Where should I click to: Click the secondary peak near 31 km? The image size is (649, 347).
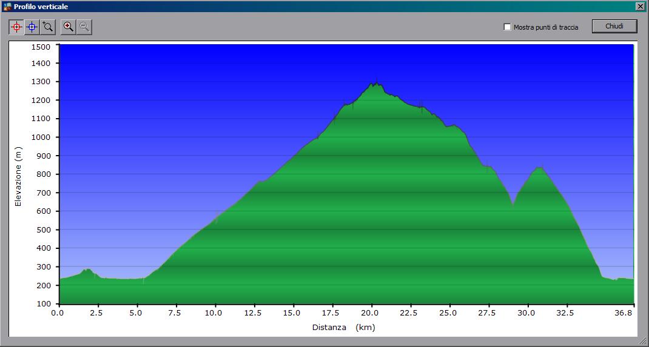[x=539, y=168]
